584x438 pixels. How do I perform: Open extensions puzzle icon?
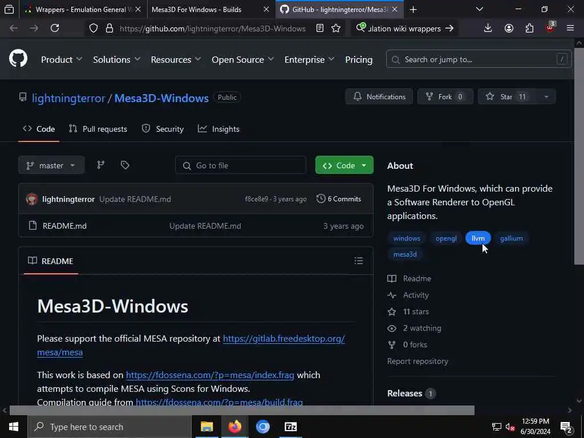(529, 29)
